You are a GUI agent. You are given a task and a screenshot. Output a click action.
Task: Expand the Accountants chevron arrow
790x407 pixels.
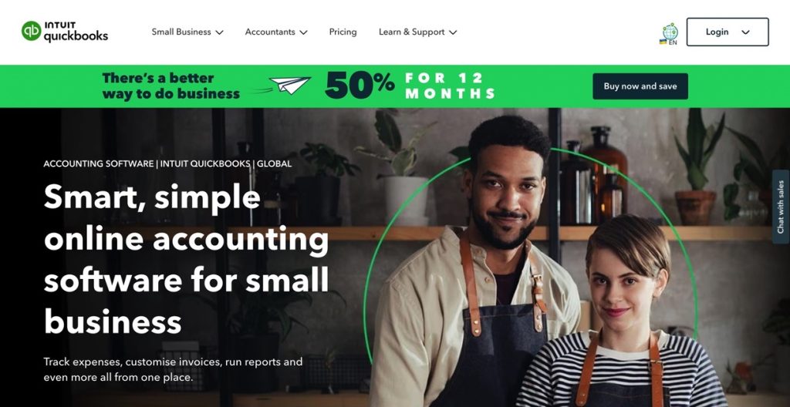(303, 32)
